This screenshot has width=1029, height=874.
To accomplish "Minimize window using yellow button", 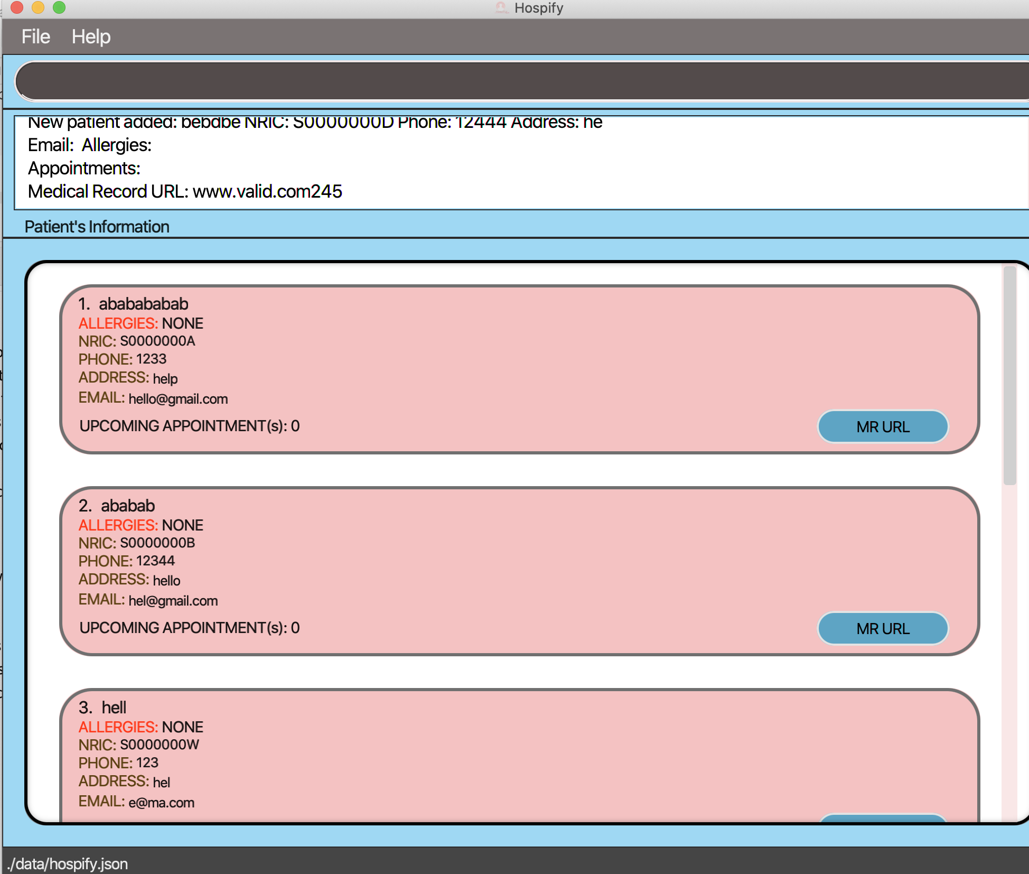I will point(38,7).
